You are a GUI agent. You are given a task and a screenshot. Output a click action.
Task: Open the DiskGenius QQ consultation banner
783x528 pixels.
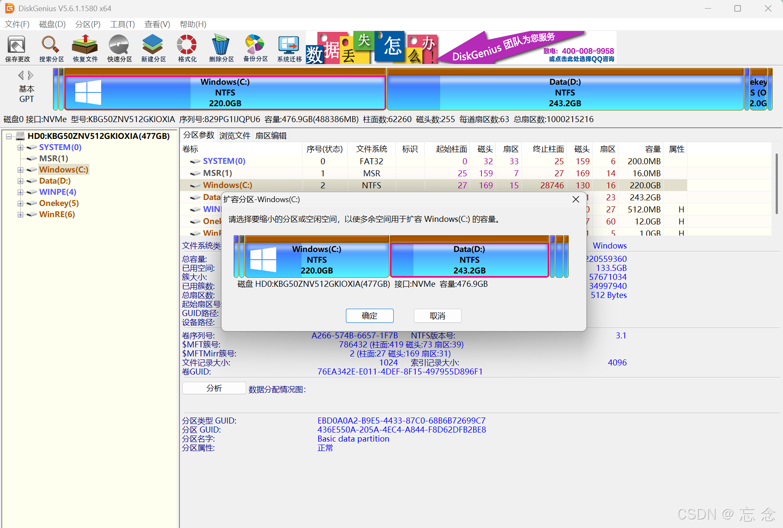click(461, 47)
